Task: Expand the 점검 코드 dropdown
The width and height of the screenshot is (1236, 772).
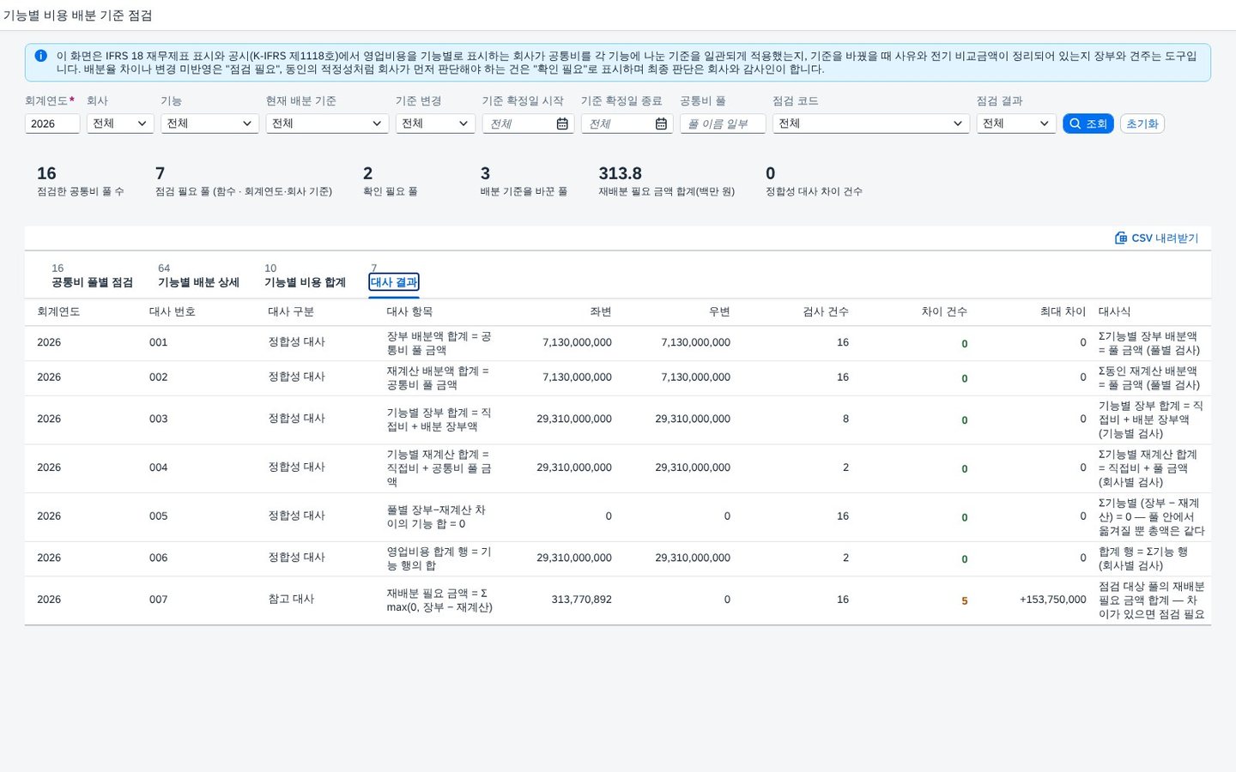Action: pyautogui.click(x=870, y=124)
